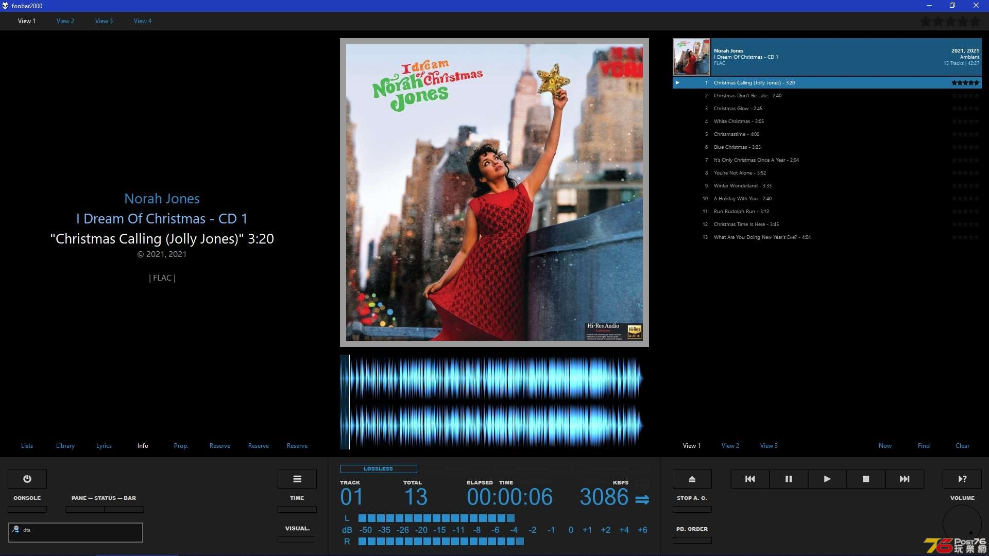Image resolution: width=989 pixels, height=556 pixels.
Task: Open the first Reserve tab
Action: point(220,446)
